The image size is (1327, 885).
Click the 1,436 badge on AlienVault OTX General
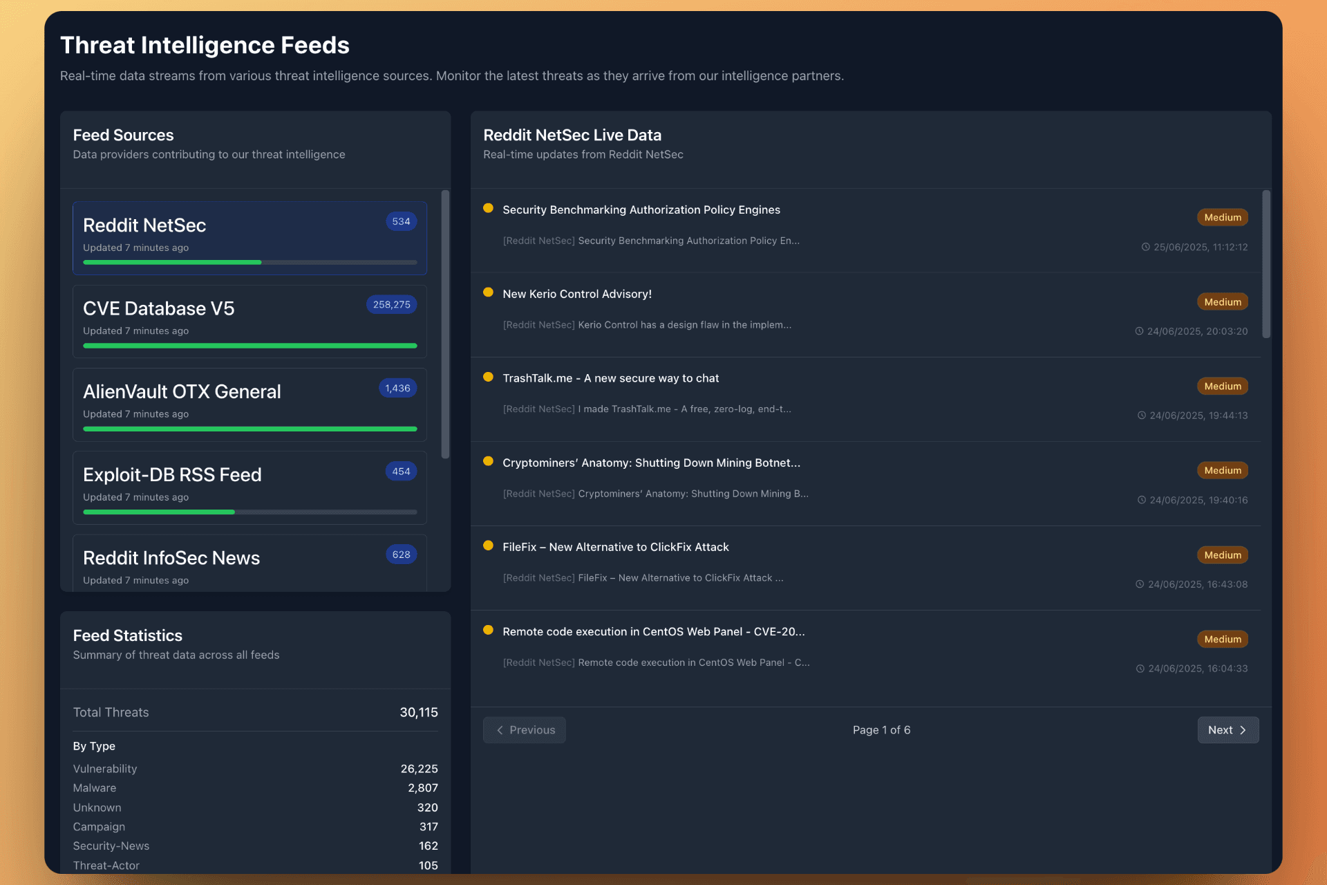(397, 388)
